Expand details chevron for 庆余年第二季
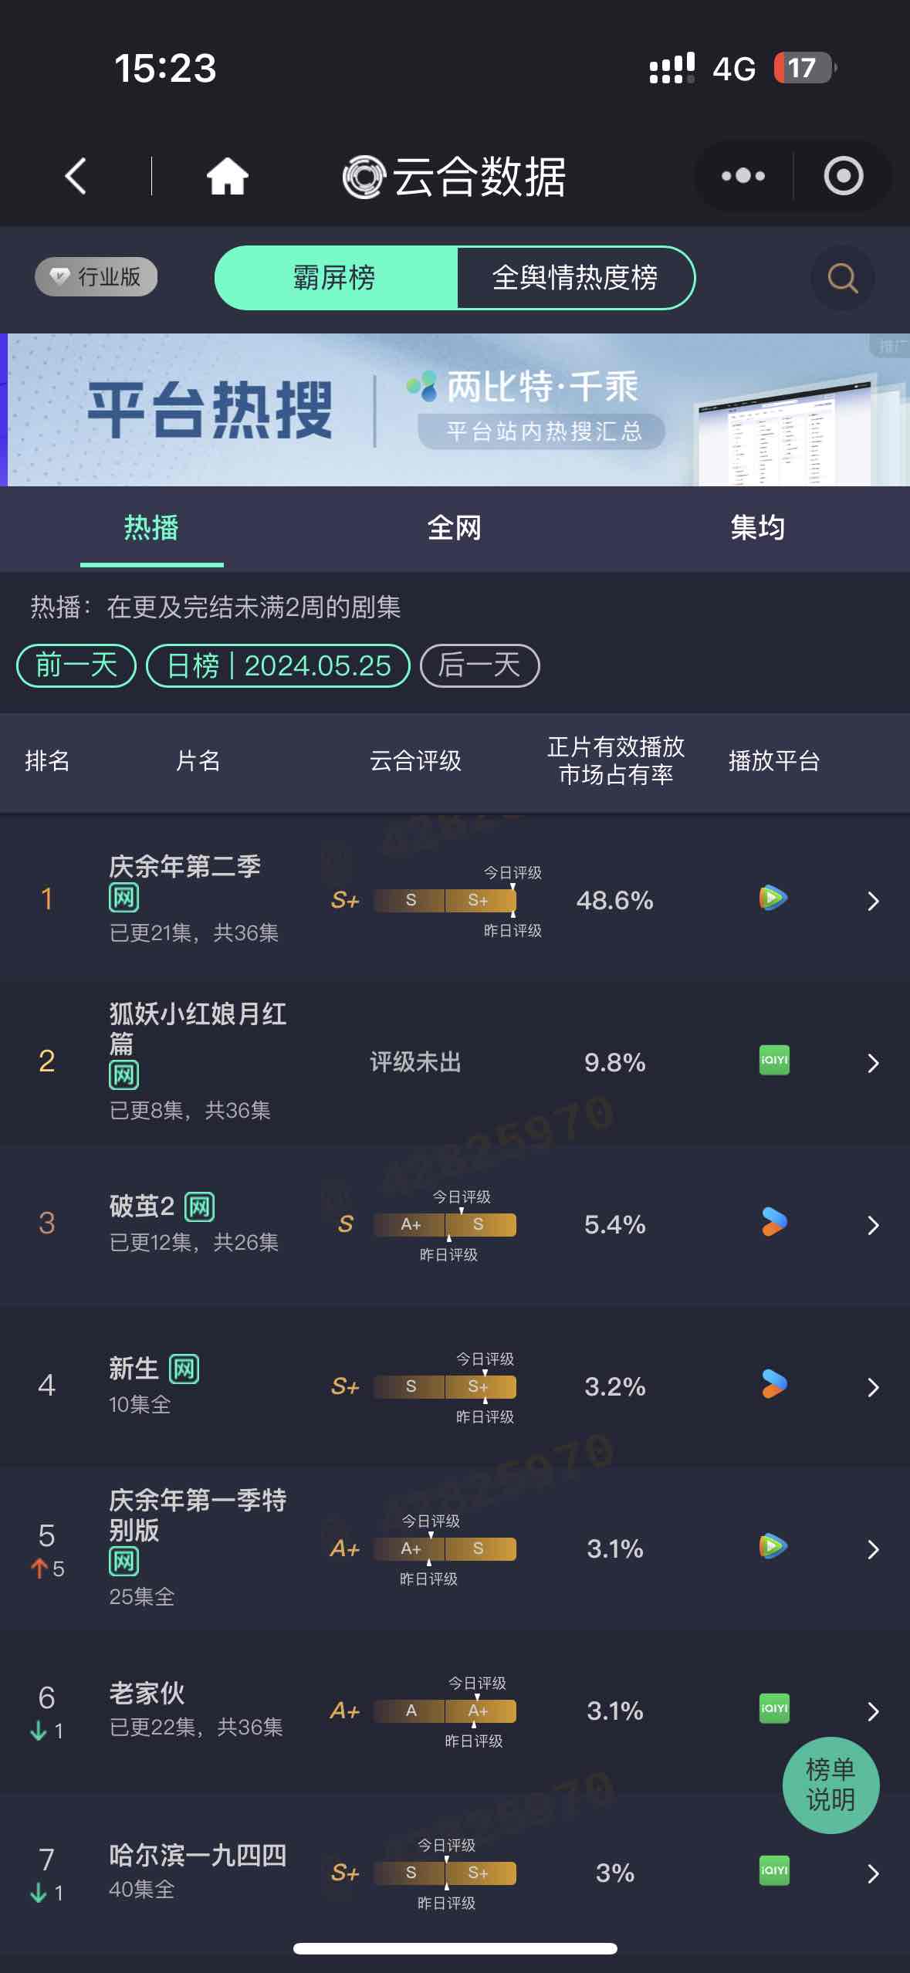 tap(873, 901)
